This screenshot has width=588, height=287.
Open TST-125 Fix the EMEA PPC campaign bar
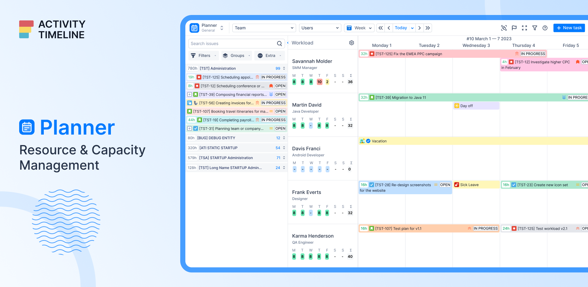point(453,54)
